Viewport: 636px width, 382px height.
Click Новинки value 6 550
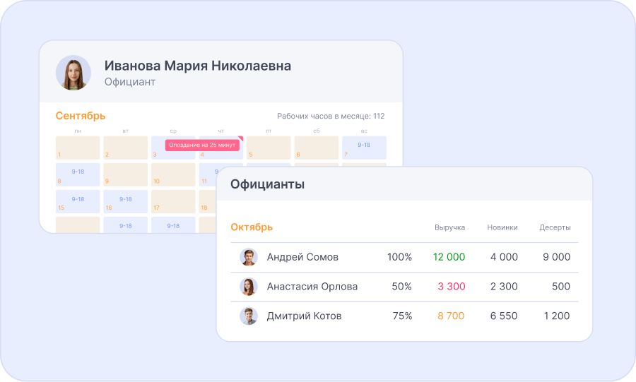click(x=504, y=316)
